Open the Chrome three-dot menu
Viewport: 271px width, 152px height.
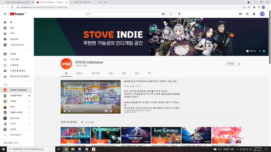pyautogui.click(x=268, y=7)
